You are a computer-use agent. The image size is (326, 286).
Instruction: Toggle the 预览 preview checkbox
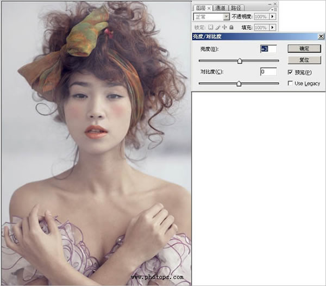coord(291,72)
